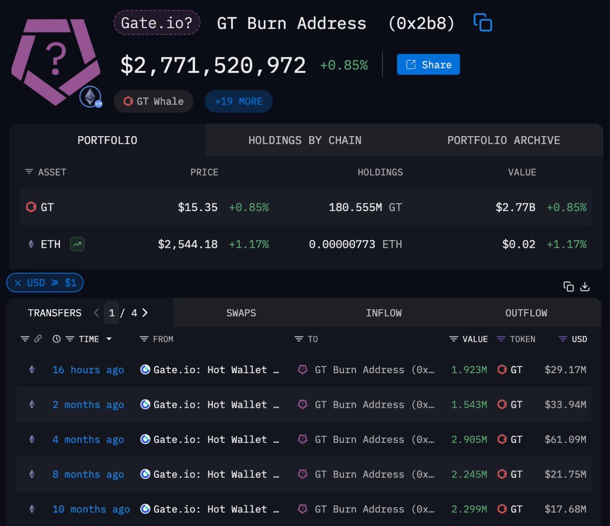Go to next transfers page

[x=145, y=313]
